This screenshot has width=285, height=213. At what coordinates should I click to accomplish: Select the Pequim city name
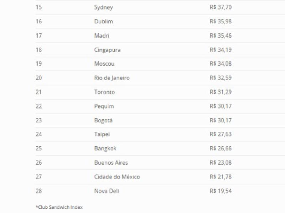[104, 106]
